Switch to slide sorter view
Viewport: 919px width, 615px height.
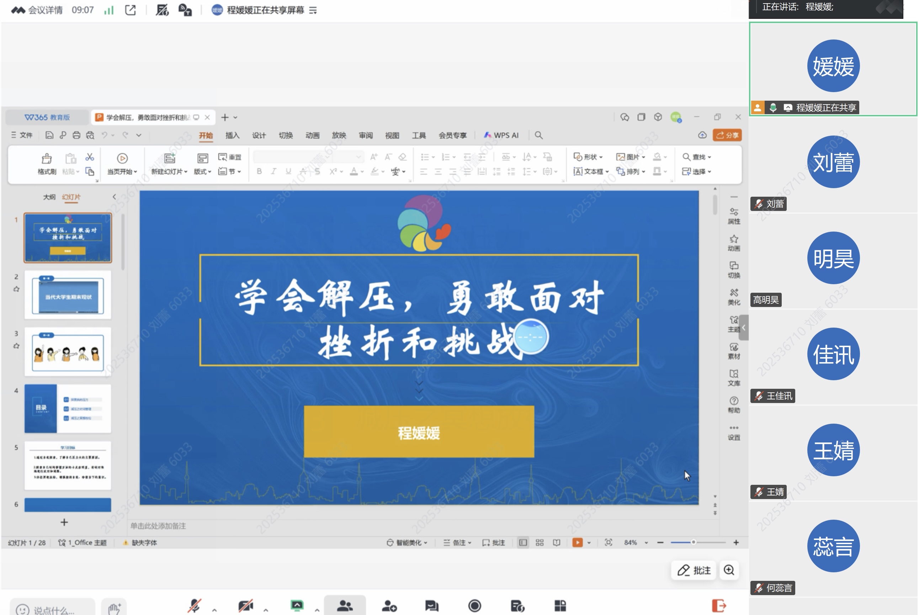click(x=540, y=542)
